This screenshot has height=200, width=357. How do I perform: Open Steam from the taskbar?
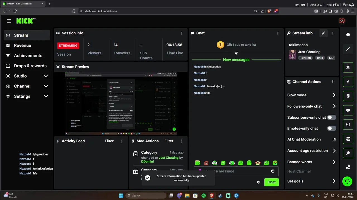pos(220,196)
